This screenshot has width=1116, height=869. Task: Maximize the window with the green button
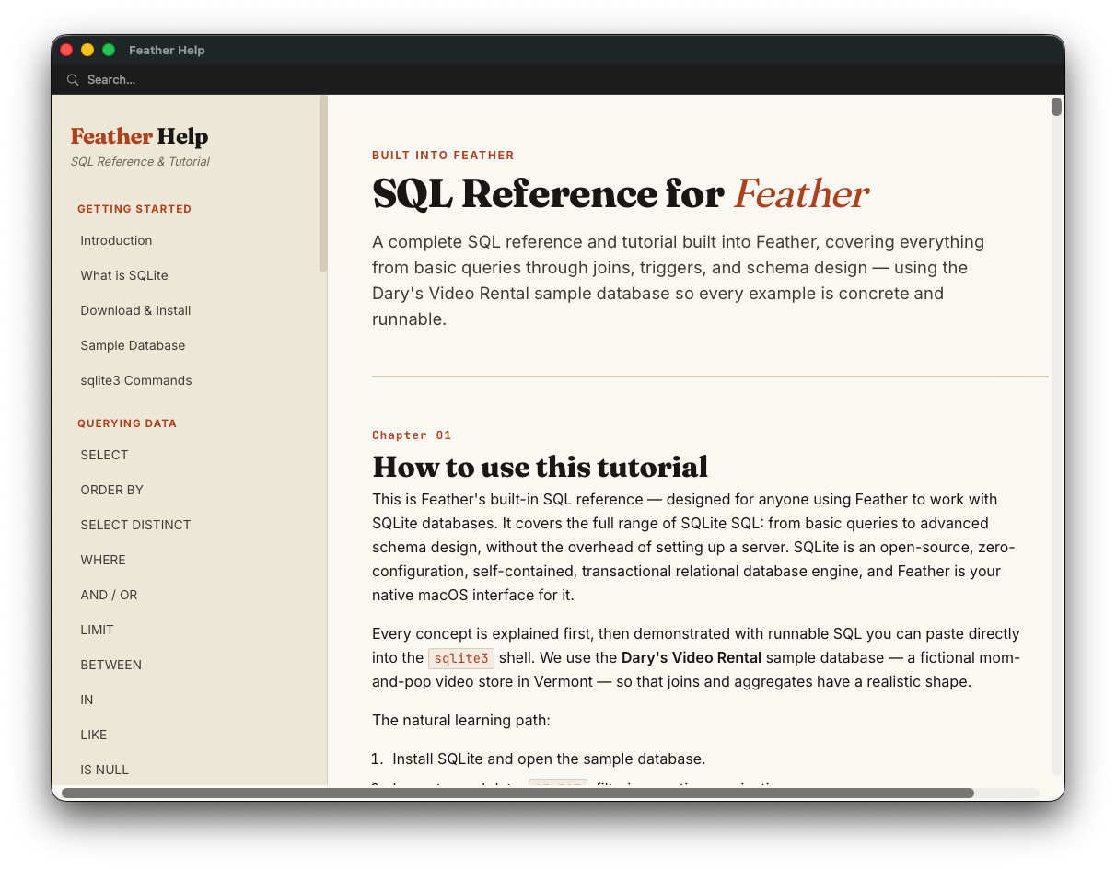[x=109, y=50]
